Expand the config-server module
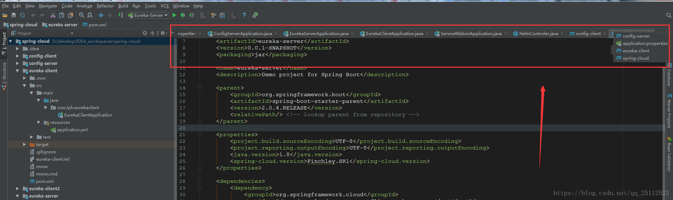Image resolution: width=673 pixels, height=200 pixels. pos(18,64)
